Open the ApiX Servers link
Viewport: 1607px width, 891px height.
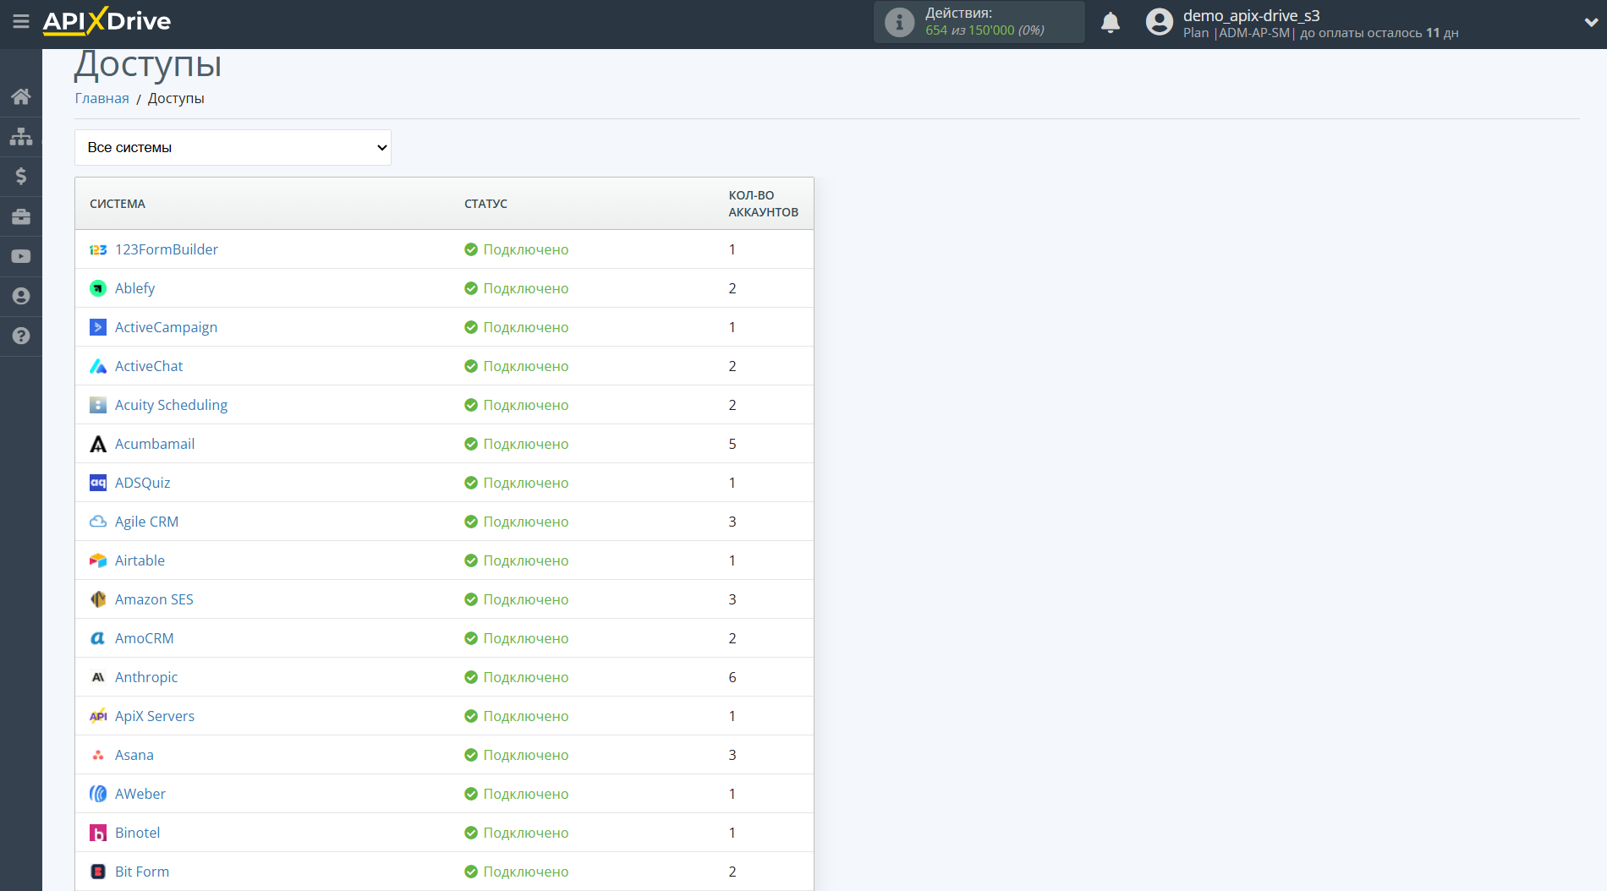tap(155, 716)
